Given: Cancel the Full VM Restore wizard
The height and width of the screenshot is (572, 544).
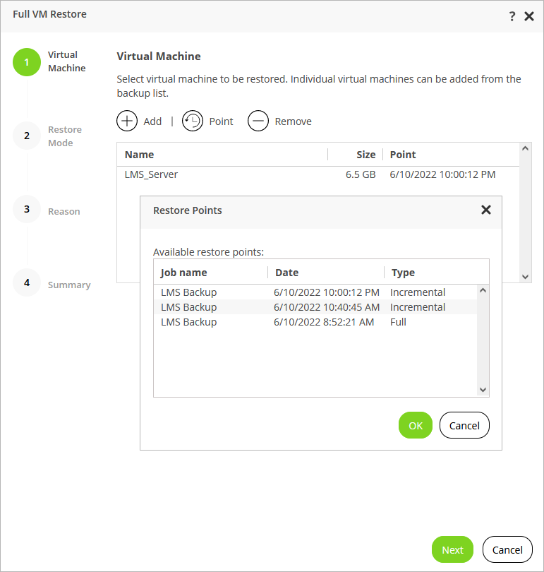Looking at the screenshot, I should click(x=507, y=550).
